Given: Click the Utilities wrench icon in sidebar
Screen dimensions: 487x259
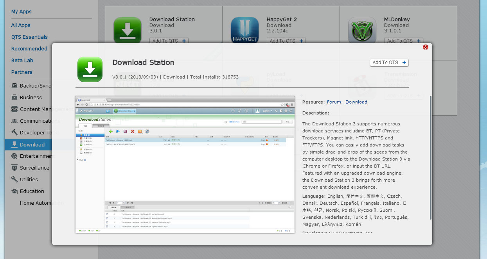Looking at the screenshot, I should tap(14, 180).
